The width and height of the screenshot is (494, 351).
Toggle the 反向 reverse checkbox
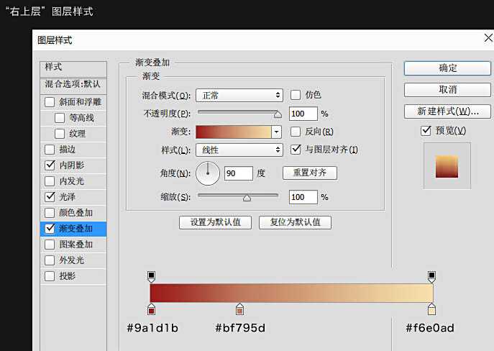click(296, 132)
